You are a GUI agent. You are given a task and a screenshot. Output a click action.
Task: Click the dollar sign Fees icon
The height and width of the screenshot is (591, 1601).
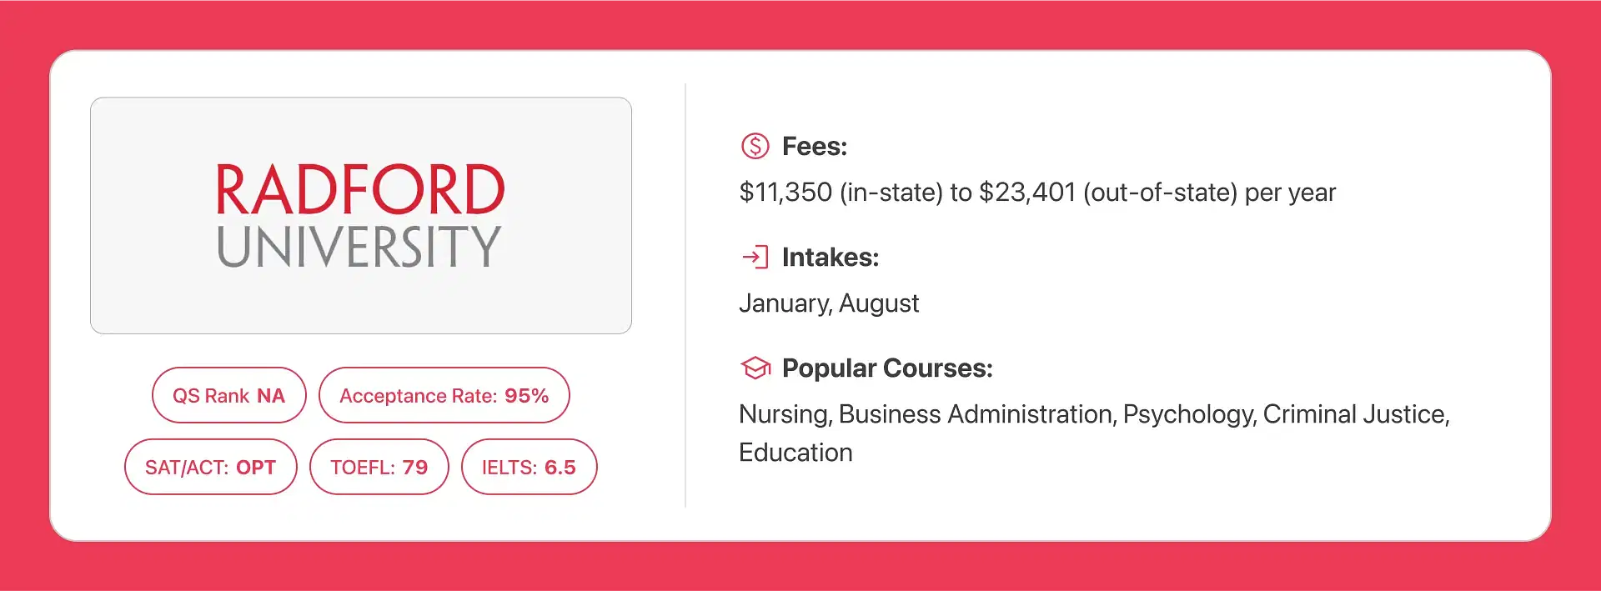coord(755,147)
